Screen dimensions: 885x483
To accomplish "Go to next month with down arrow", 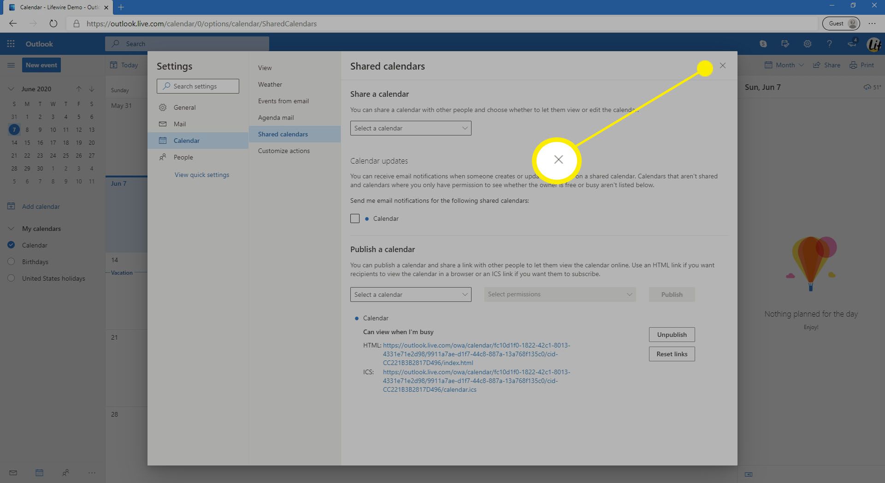I will [x=92, y=88].
